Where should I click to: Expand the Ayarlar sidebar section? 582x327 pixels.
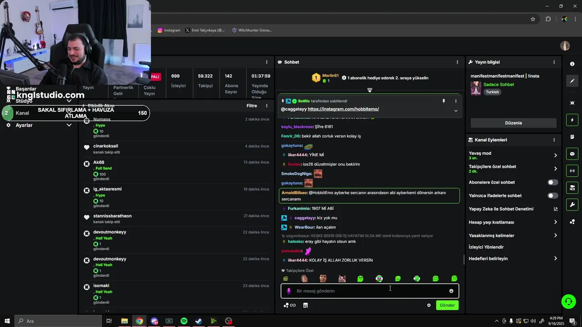[x=69, y=125]
